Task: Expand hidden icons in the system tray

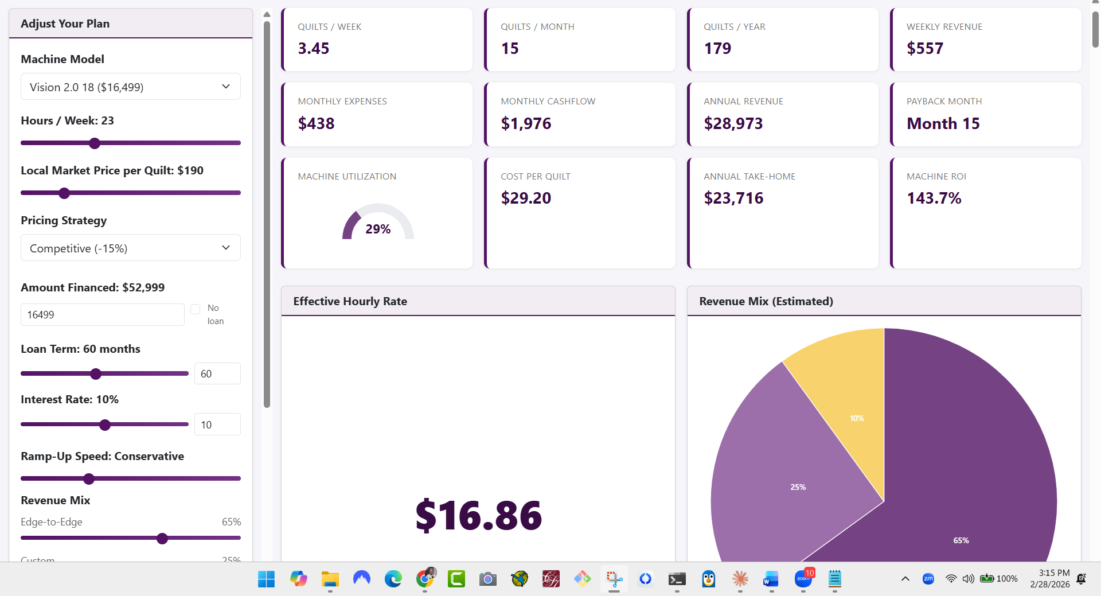Action: (905, 579)
